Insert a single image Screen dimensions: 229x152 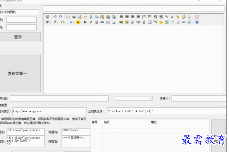pos(121,22)
